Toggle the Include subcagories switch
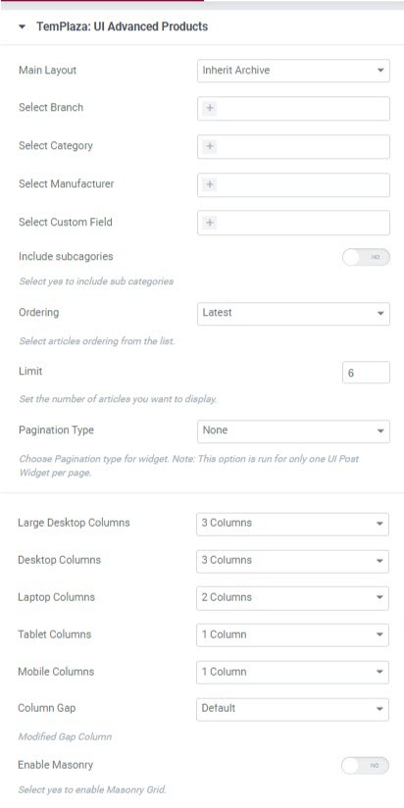This screenshot has height=808, width=404. click(x=366, y=257)
